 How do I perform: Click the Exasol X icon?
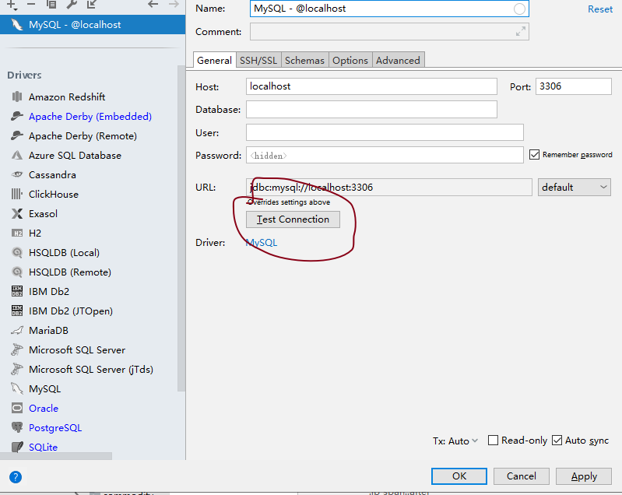pyautogui.click(x=17, y=214)
